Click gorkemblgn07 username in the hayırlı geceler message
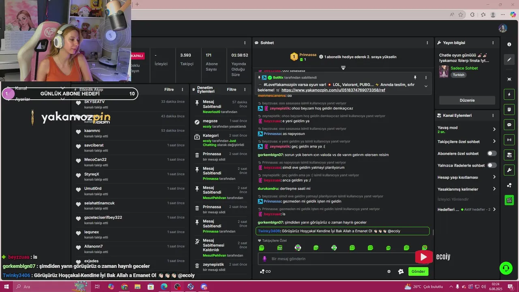519x292 pixels. [x=270, y=222]
